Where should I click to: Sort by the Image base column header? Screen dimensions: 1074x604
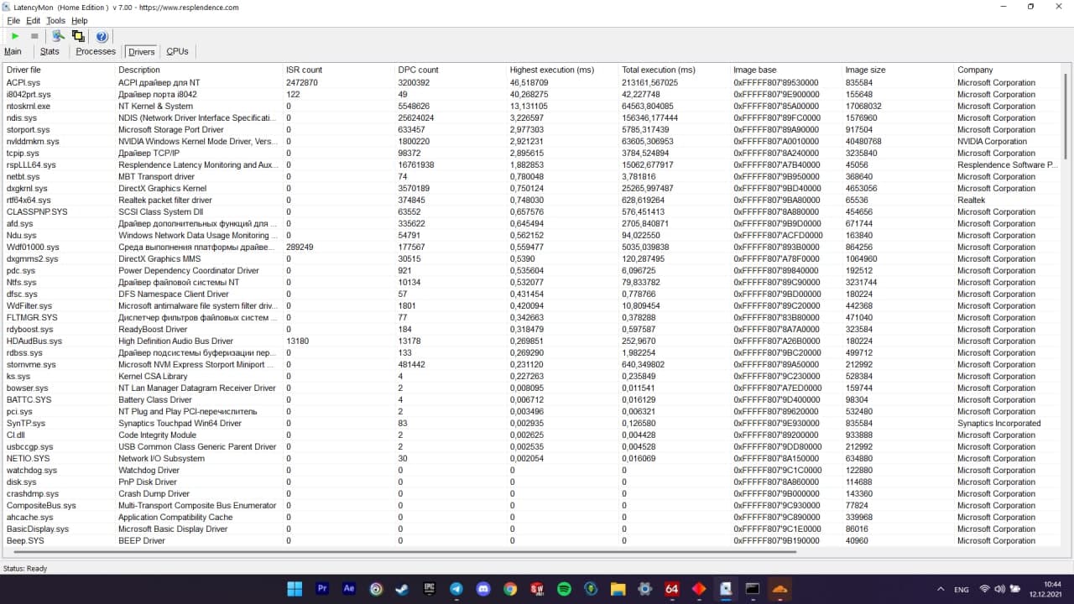click(x=786, y=70)
